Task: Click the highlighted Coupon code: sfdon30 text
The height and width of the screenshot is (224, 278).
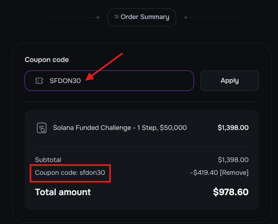Action: (70, 173)
